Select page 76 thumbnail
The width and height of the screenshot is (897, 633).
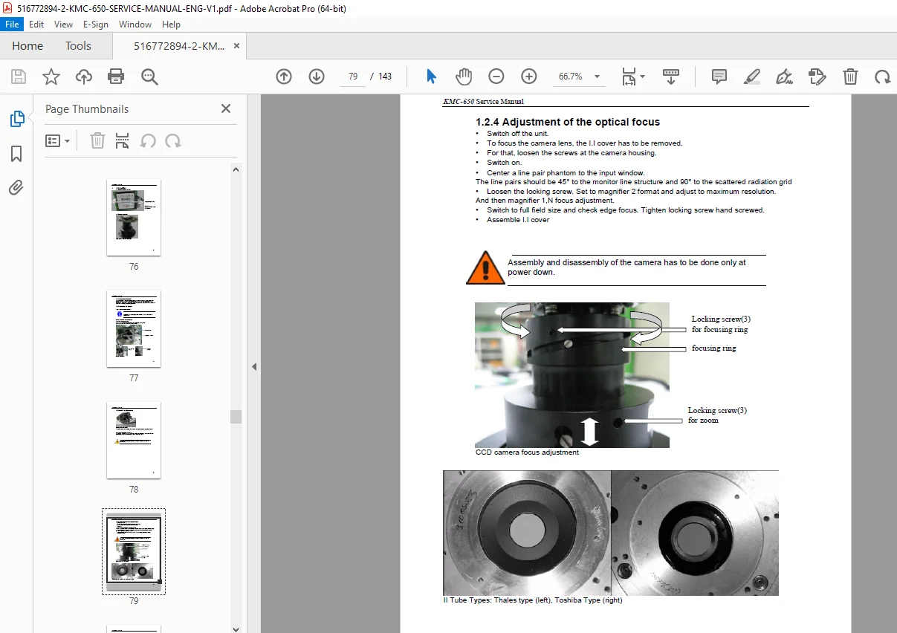tap(134, 218)
